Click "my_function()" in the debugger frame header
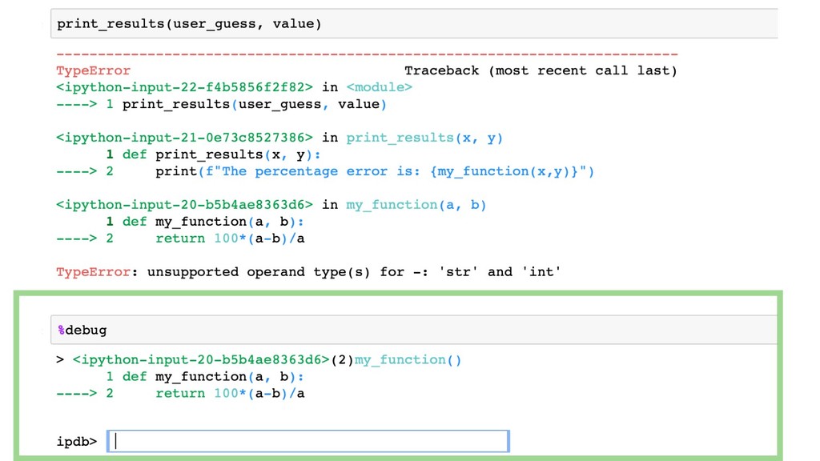 [408, 359]
